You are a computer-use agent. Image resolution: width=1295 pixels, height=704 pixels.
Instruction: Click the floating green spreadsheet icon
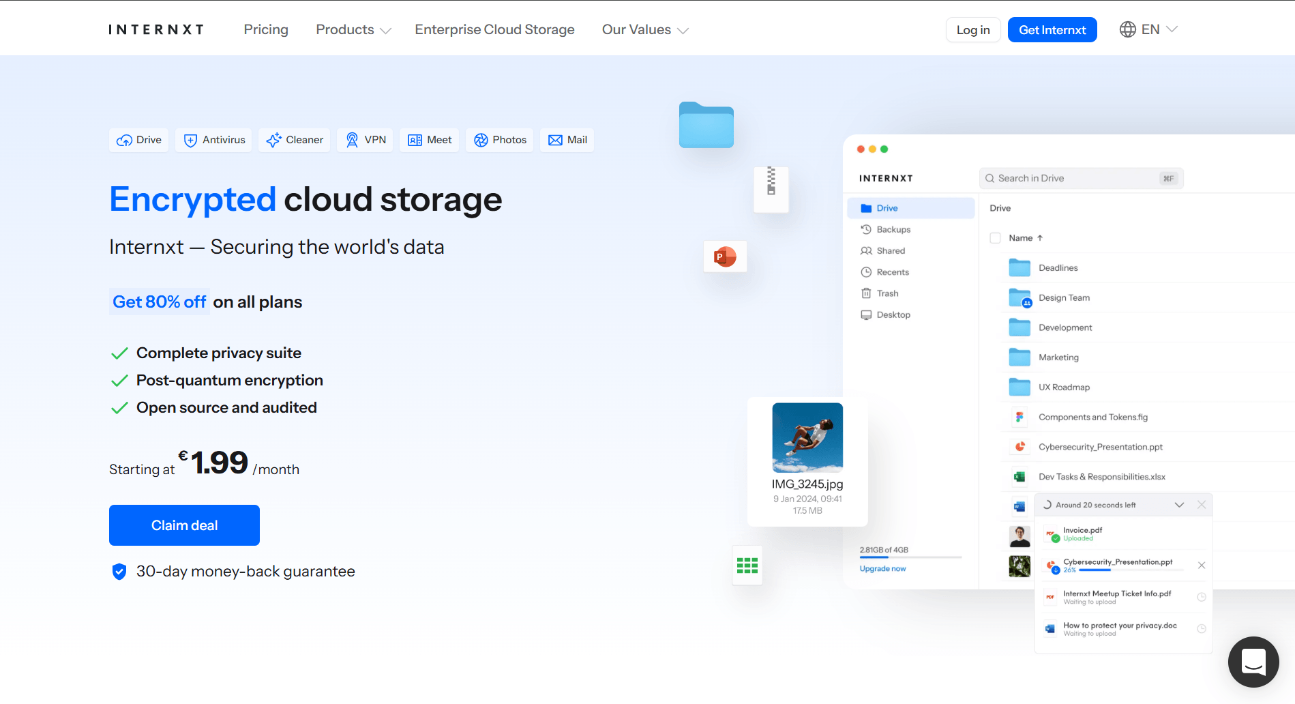pos(747,565)
